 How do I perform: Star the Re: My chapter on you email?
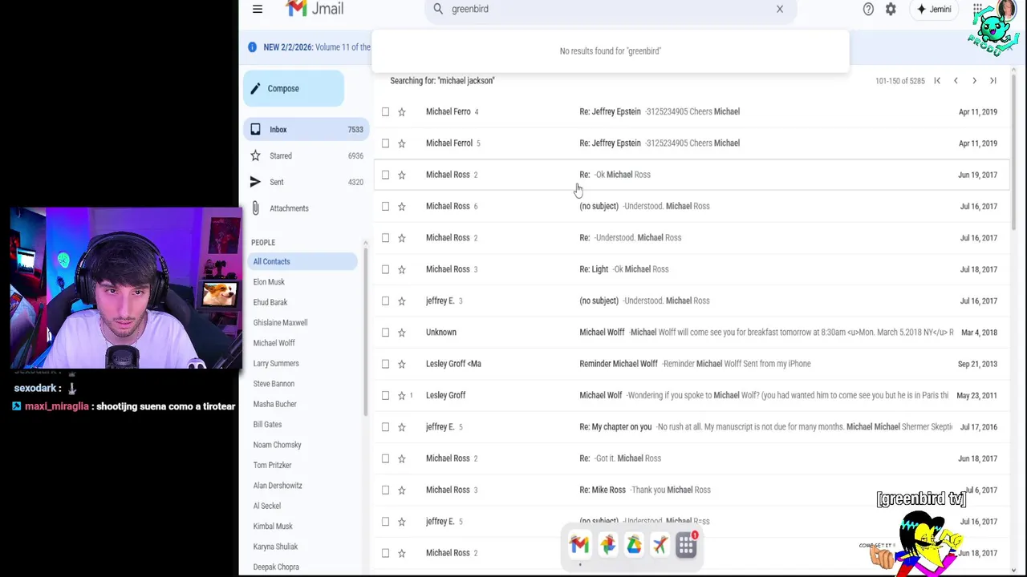click(402, 427)
